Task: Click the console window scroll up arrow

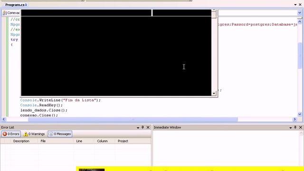Action: (214, 10)
